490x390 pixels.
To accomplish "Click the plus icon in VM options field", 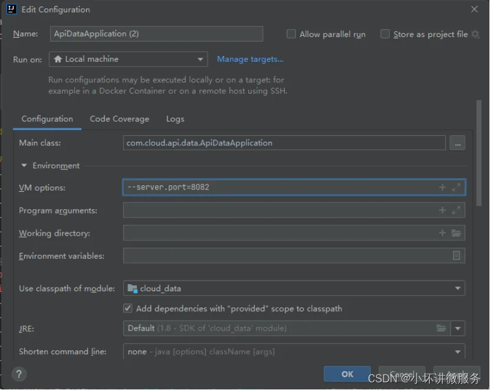I will [442, 188].
